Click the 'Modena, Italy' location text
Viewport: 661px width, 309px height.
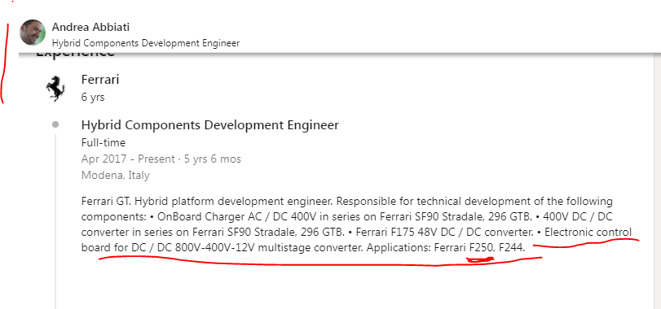[x=115, y=176]
